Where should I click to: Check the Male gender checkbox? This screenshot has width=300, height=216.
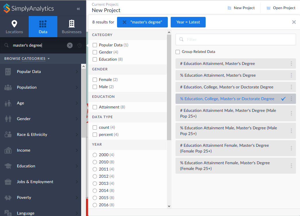[95, 87]
